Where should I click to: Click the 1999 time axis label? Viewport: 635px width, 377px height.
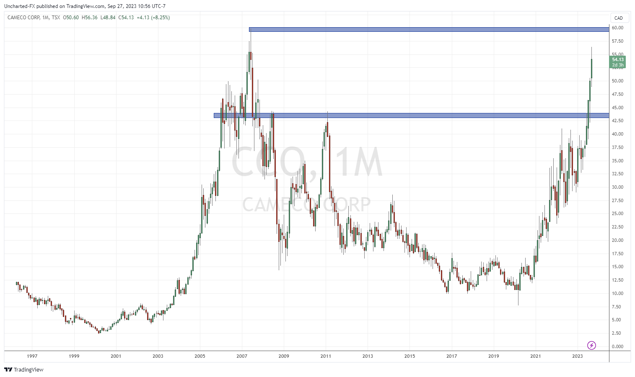[74, 356]
